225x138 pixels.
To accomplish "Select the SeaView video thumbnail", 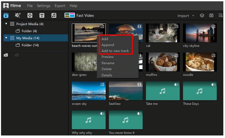I will click(x=126, y=91).
